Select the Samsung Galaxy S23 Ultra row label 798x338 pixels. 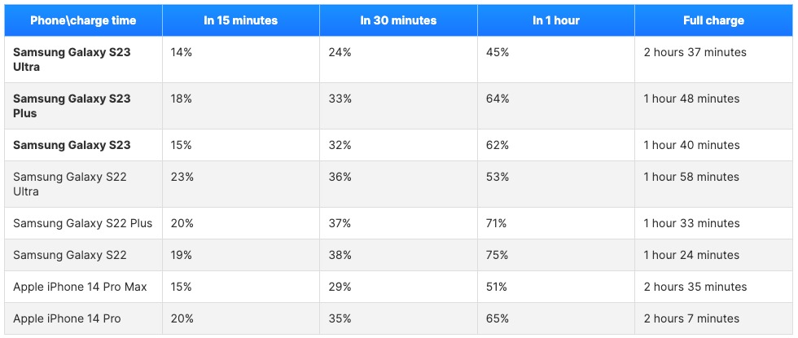pyautogui.click(x=72, y=59)
